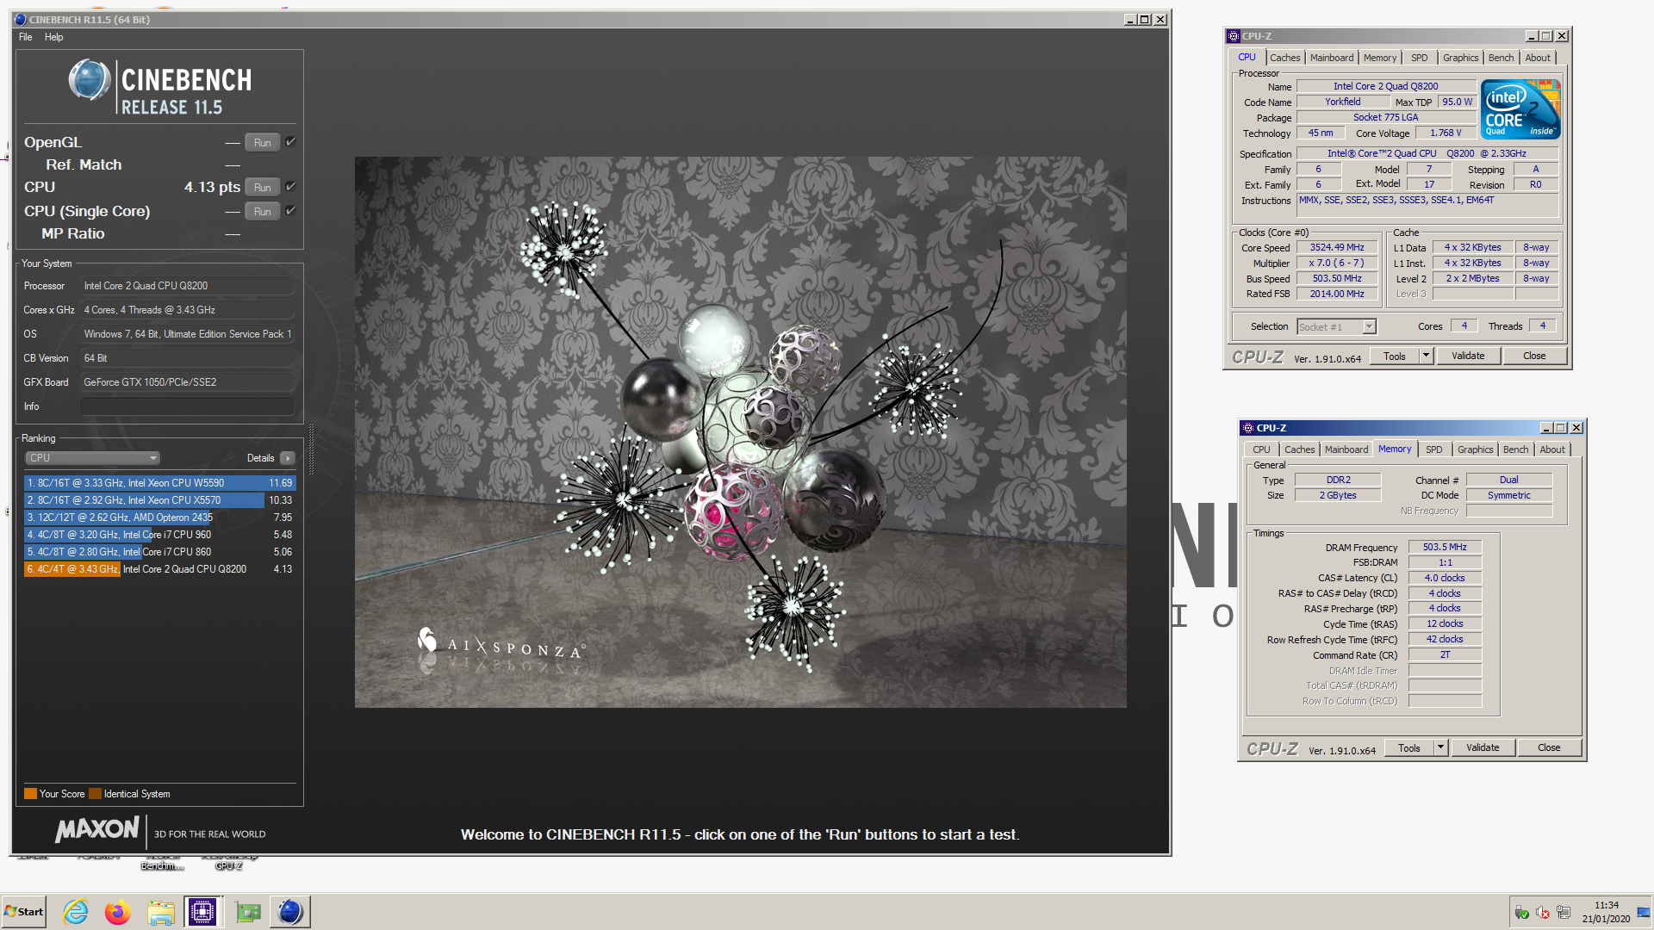Switch to the Cinebench taskbar icon
Viewport: 1654px width, 930px height.
(290, 912)
